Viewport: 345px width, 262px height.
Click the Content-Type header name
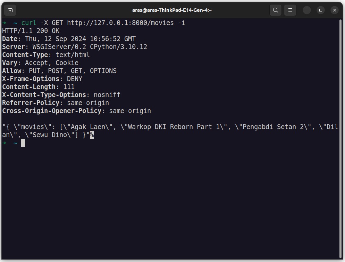click(x=25, y=55)
